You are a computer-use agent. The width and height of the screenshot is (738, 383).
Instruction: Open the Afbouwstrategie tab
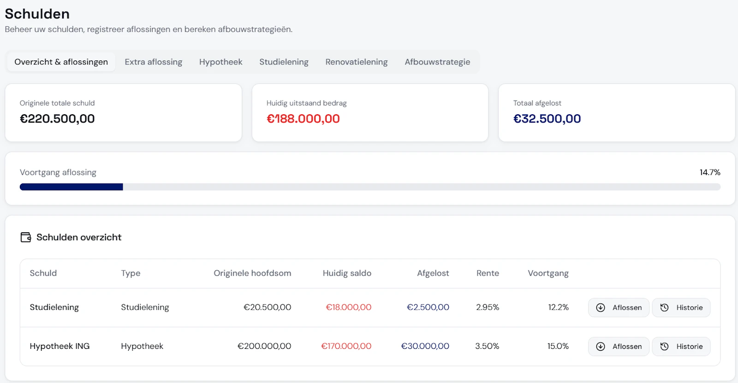pyautogui.click(x=437, y=62)
